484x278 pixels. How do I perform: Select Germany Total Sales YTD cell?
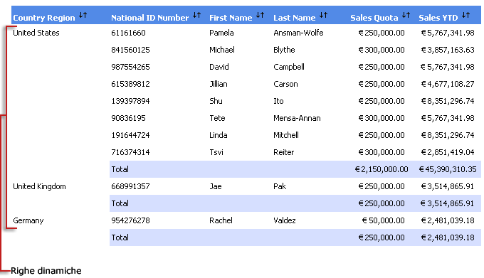tap(448, 237)
